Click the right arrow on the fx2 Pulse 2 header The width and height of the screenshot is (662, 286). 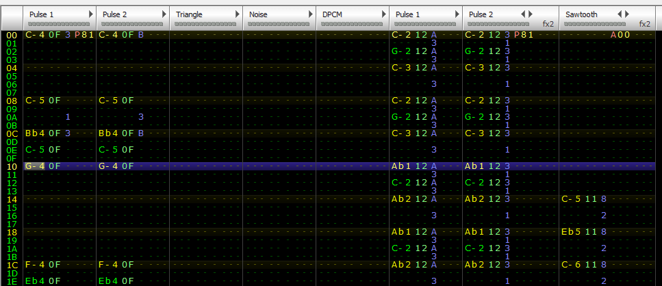pos(530,14)
